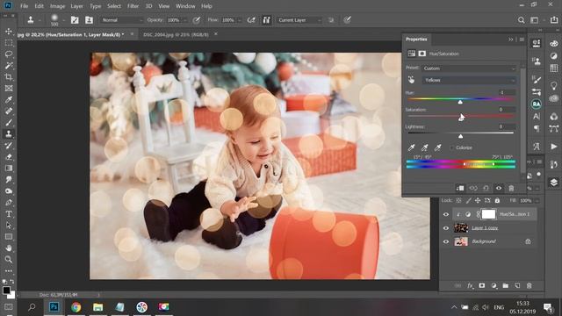This screenshot has height=316, width=562.
Task: Select the Move tool
Action: pyautogui.click(x=9, y=32)
